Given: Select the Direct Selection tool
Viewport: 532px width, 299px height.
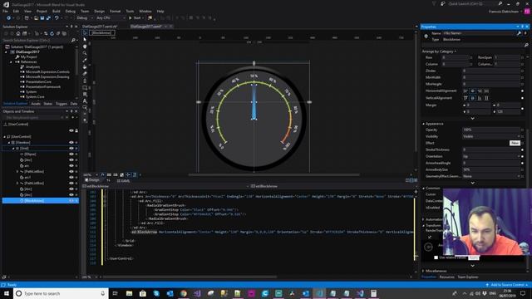Looking at the screenshot, I should coord(85,40).
